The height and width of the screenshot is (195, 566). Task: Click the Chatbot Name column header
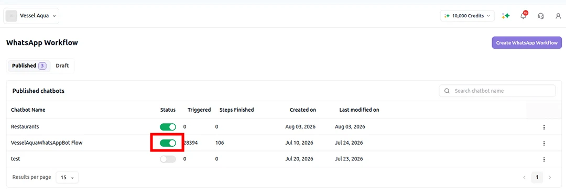click(x=28, y=110)
